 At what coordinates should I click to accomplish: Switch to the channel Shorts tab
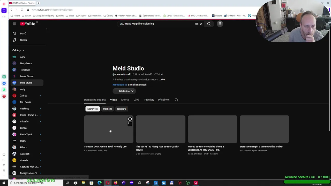(125, 100)
